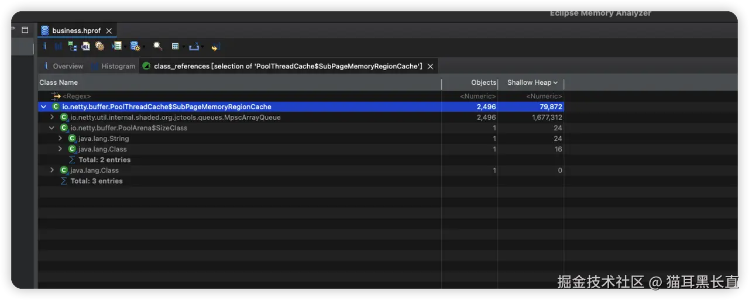Open Query Browser dropdown arrow

(144, 47)
